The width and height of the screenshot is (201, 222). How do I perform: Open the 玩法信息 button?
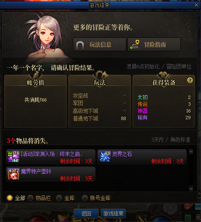(x=100, y=44)
